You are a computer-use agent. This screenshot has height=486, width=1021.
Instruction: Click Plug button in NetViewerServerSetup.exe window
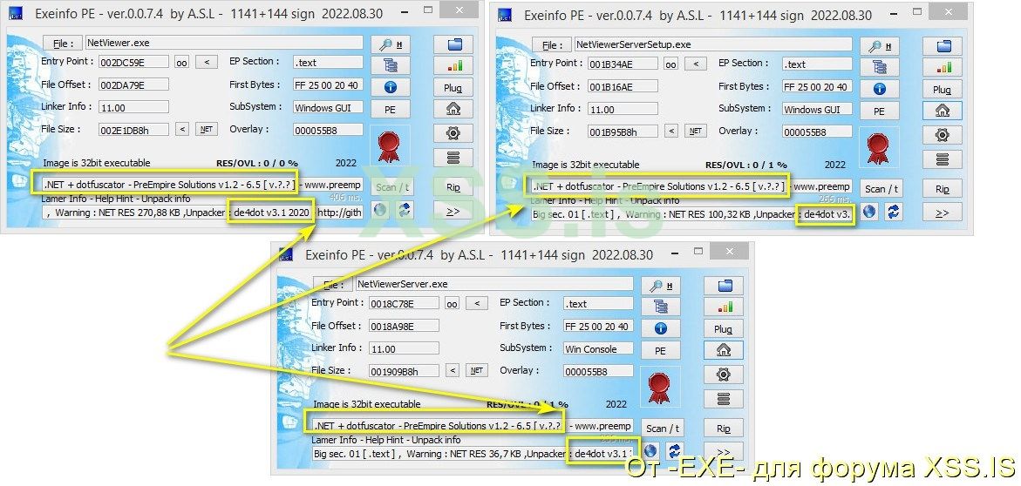[943, 90]
